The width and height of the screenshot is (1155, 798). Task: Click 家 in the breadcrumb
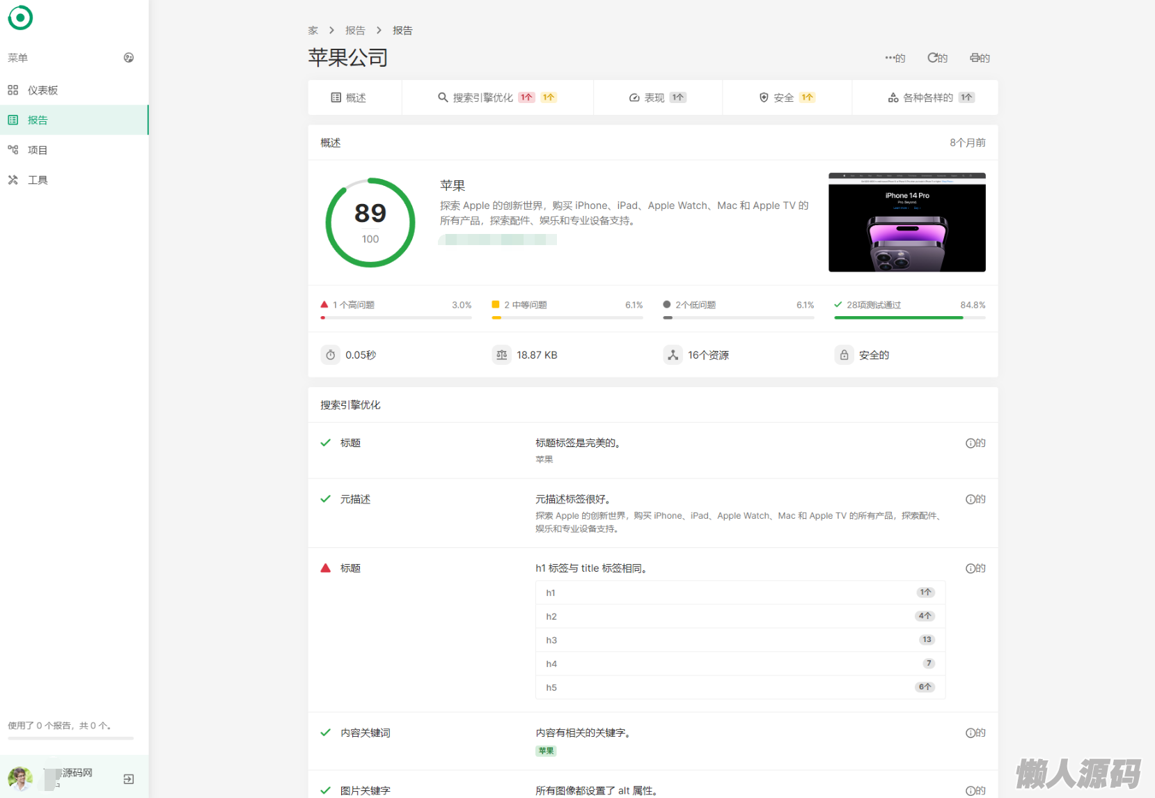coord(313,31)
